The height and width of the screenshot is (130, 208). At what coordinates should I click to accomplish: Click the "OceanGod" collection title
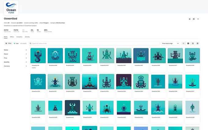(10, 19)
